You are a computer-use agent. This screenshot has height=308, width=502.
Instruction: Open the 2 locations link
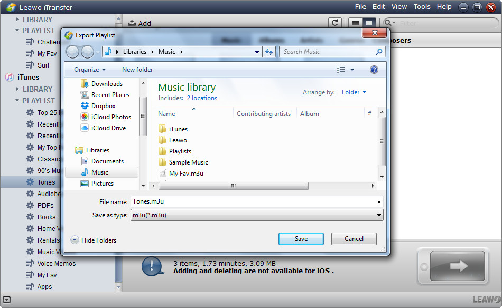pyautogui.click(x=202, y=98)
